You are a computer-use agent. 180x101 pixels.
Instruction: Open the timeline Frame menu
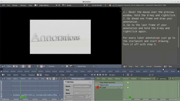[23, 75]
